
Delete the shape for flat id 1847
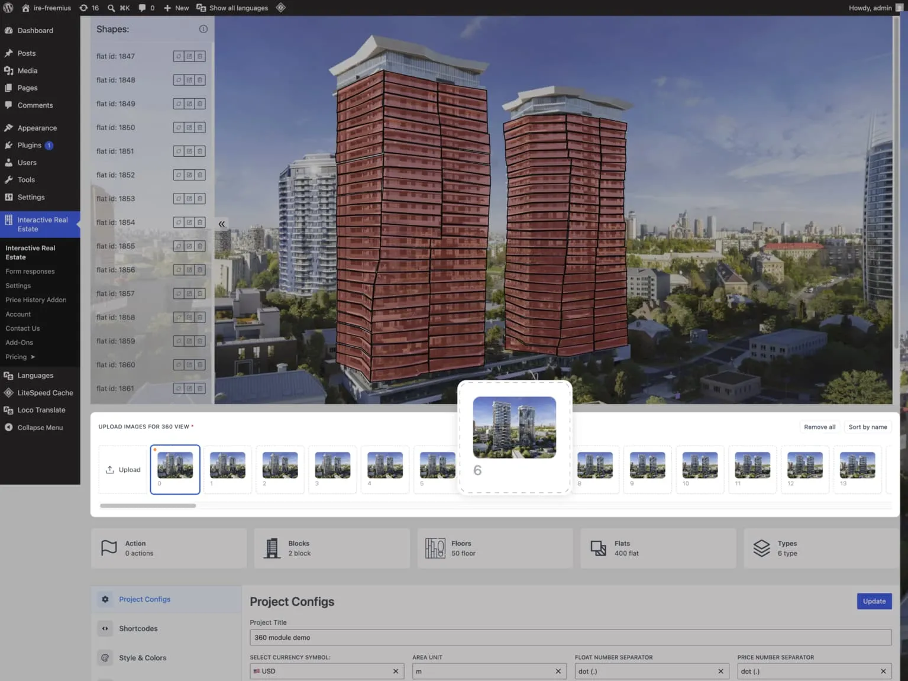200,56
